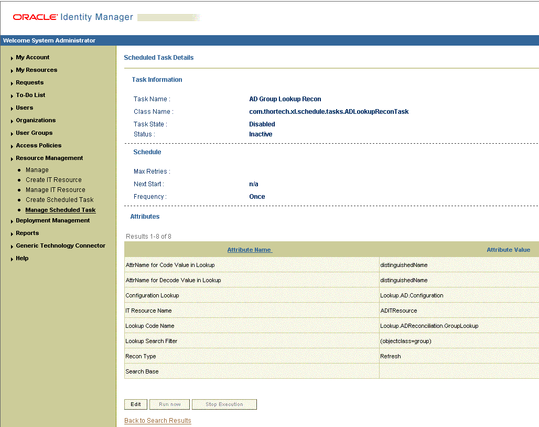The image size is (539, 427).
Task: Click the n/a Next Start value
Action: point(254,184)
